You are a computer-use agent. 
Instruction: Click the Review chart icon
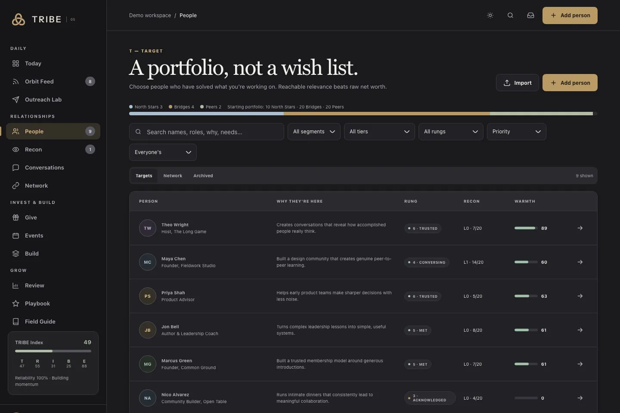(x=16, y=285)
